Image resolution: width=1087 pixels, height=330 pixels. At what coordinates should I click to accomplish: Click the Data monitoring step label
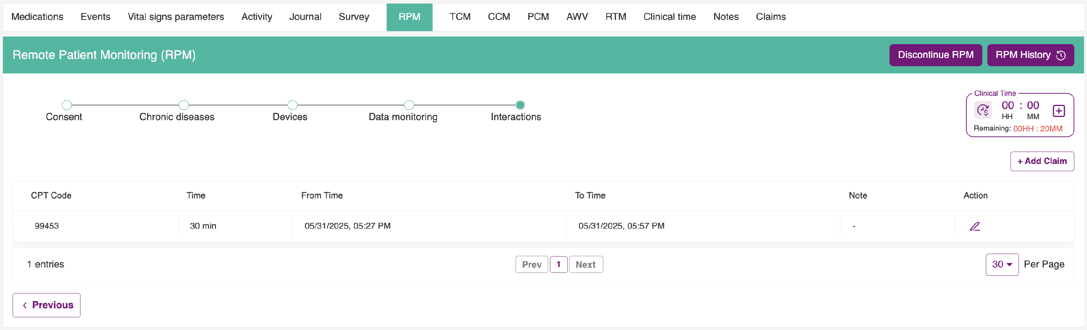(x=403, y=117)
